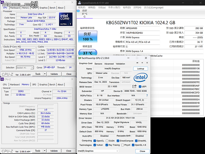This screenshot has width=205, height=154.
Task: Click the Bus Interface question mark icon
Action: point(147,96)
